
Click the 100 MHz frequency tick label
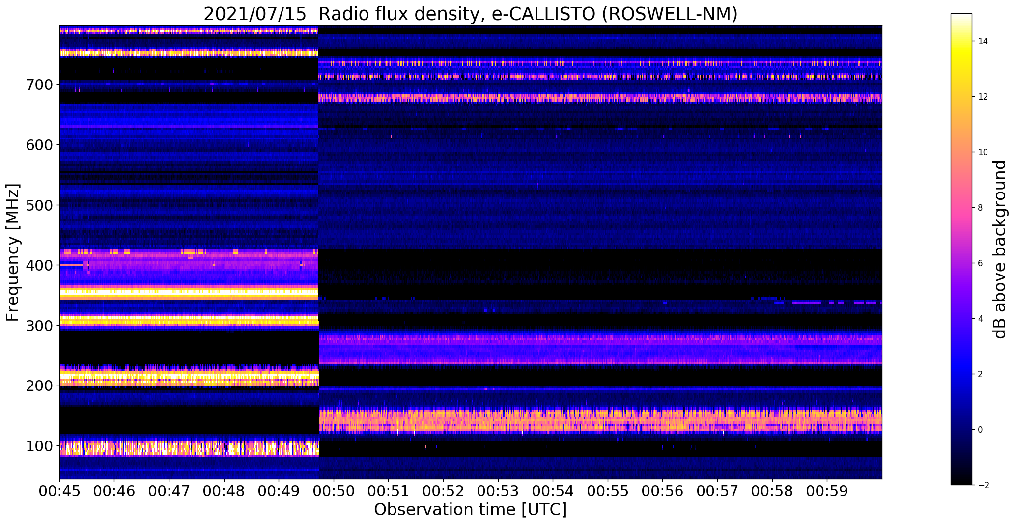tap(39, 446)
